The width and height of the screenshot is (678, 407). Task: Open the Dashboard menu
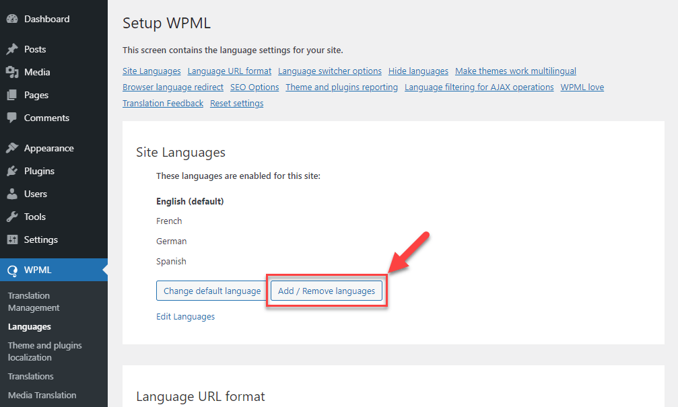[x=46, y=19]
